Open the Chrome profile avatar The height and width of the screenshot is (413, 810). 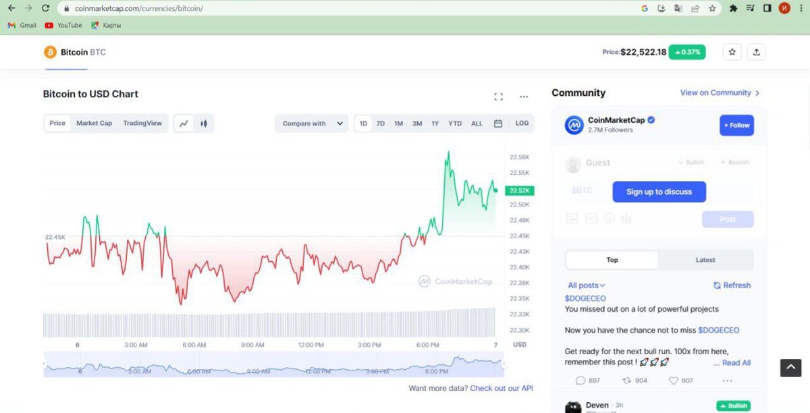pyautogui.click(x=784, y=8)
